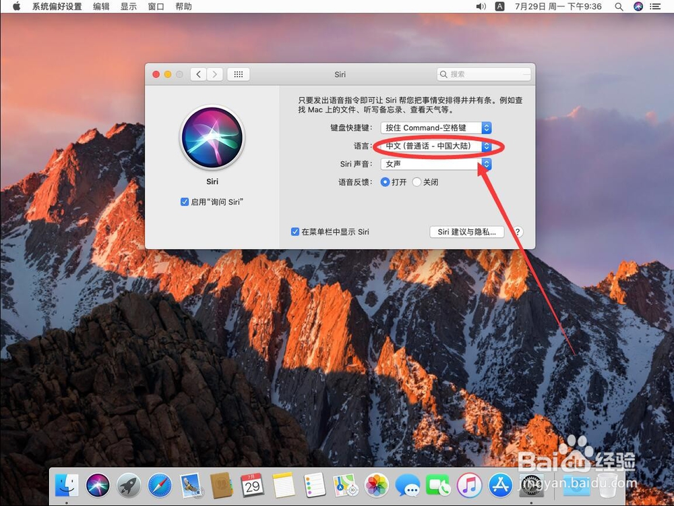Select 语音反馈 关闭 radio button
Screen dimensions: 674x506
[x=417, y=182]
